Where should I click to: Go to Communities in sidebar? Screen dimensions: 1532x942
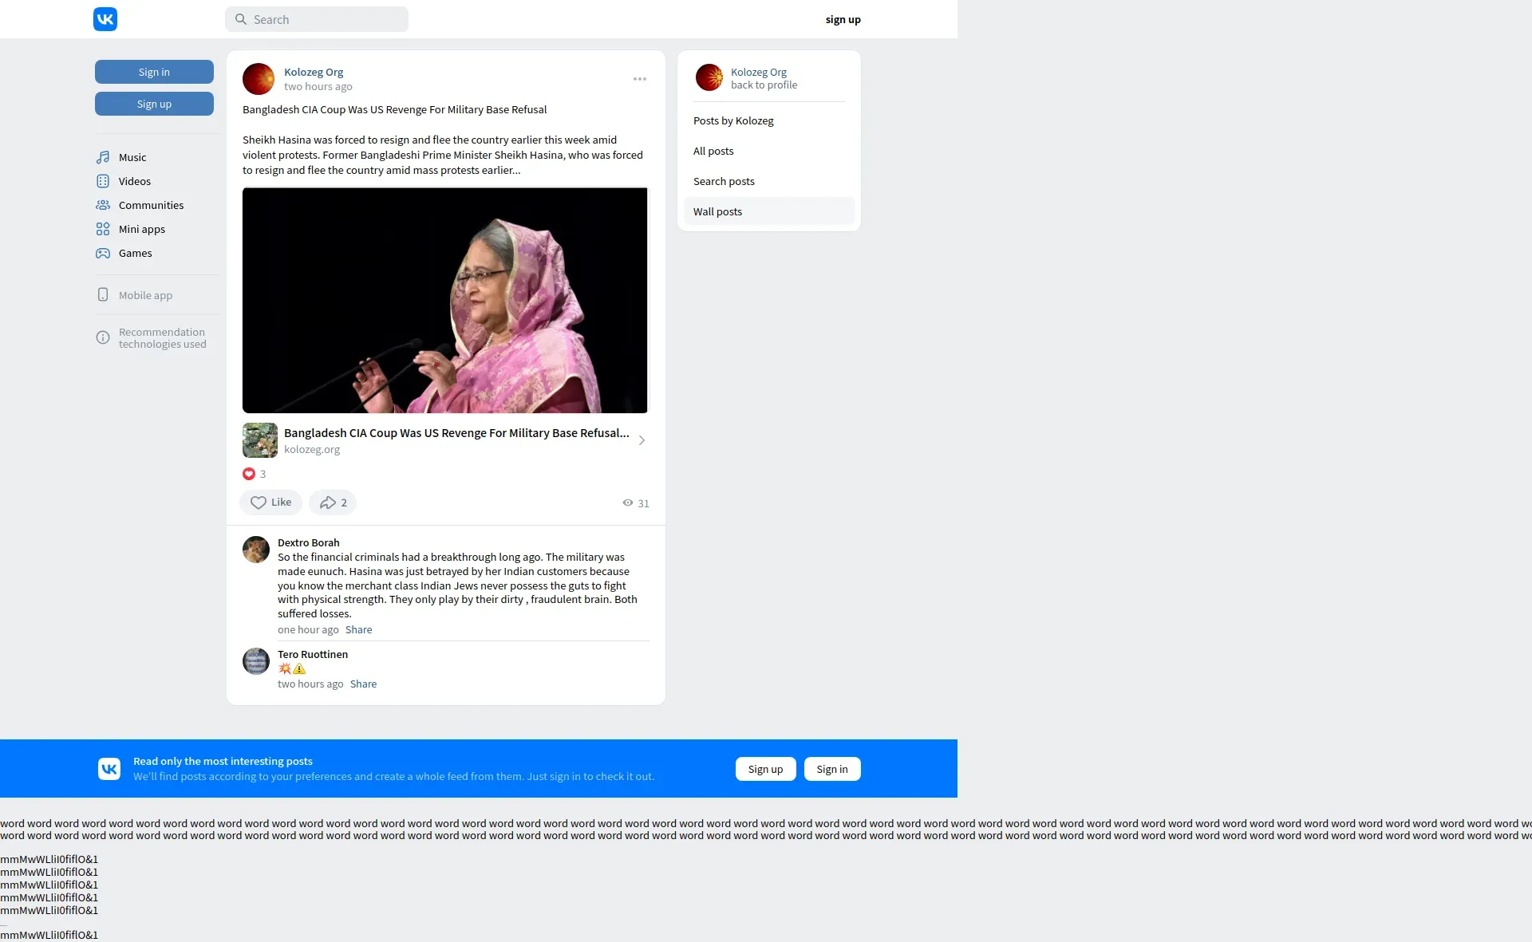click(x=151, y=205)
